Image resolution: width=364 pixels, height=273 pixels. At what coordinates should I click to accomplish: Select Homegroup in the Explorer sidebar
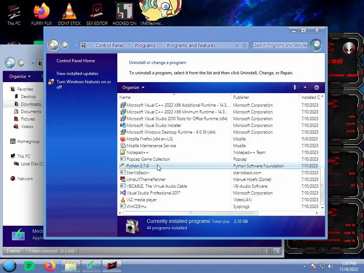[x=28, y=141]
